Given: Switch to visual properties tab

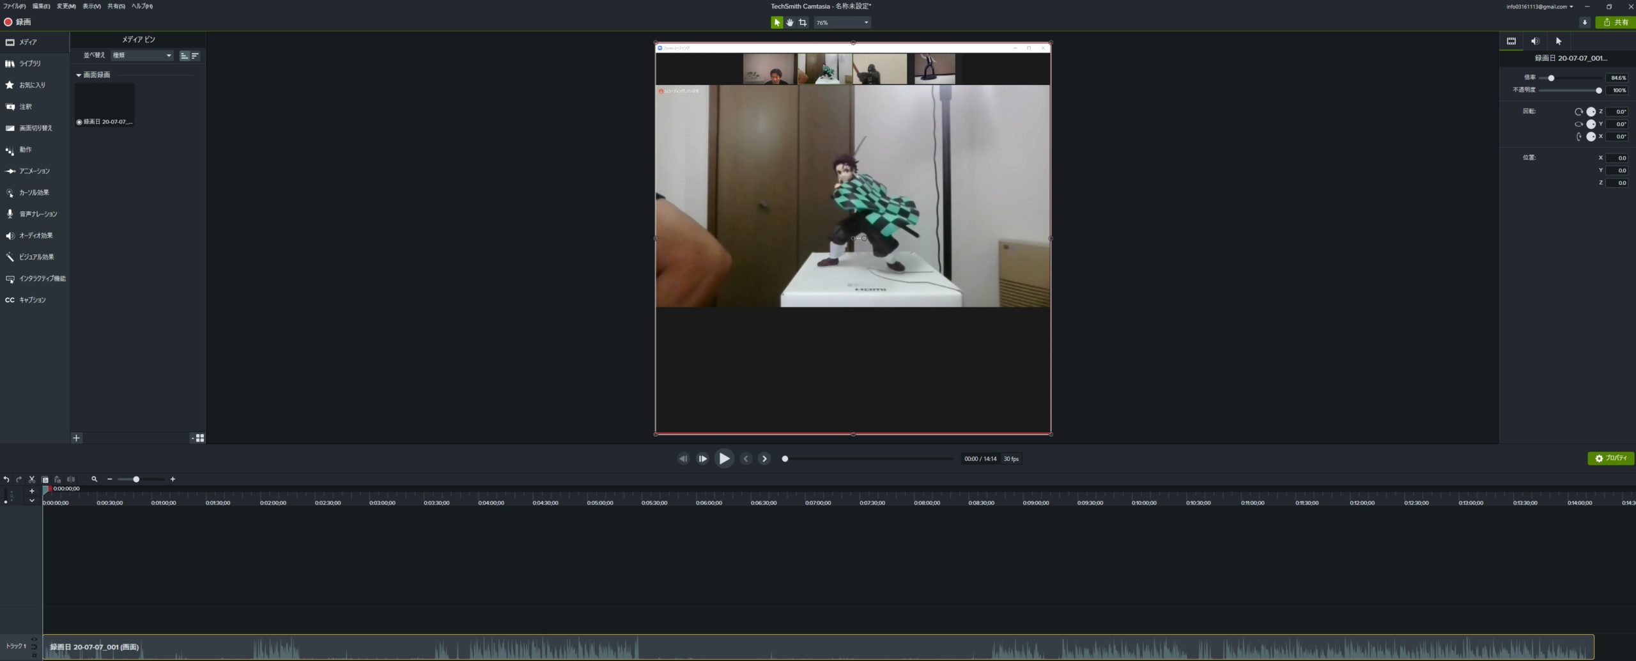Looking at the screenshot, I should 1511,41.
